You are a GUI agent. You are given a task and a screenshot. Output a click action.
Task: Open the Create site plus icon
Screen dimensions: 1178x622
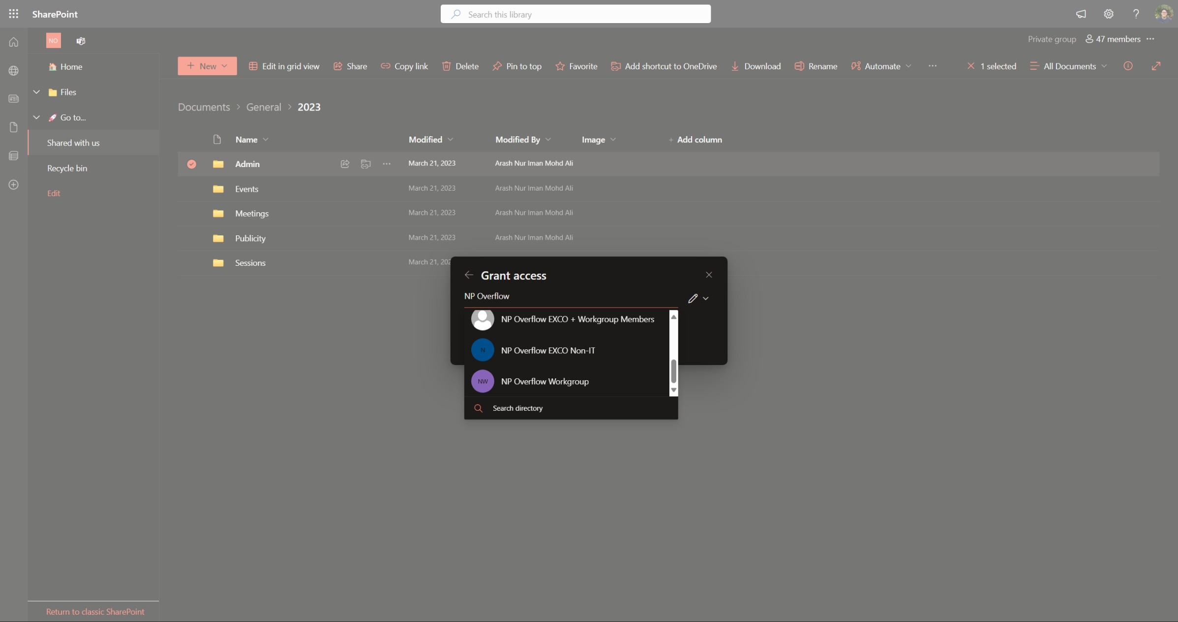click(13, 185)
